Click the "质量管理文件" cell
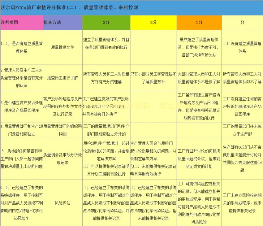Screen dimensions: 263x226 63,47
